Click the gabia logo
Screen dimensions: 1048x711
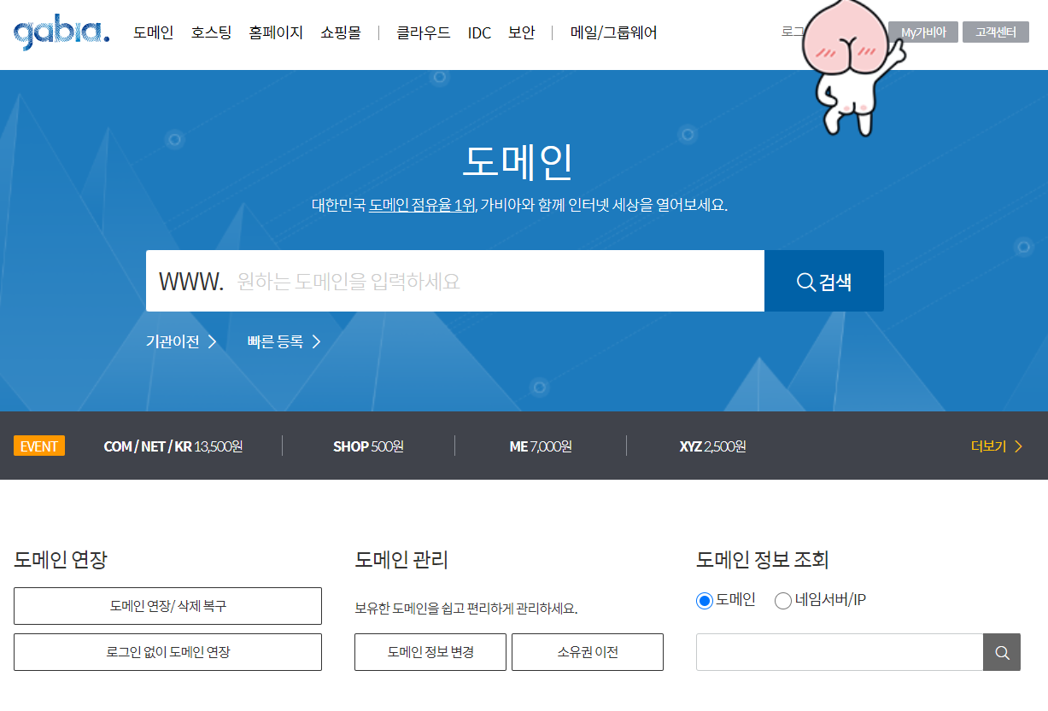(x=61, y=33)
